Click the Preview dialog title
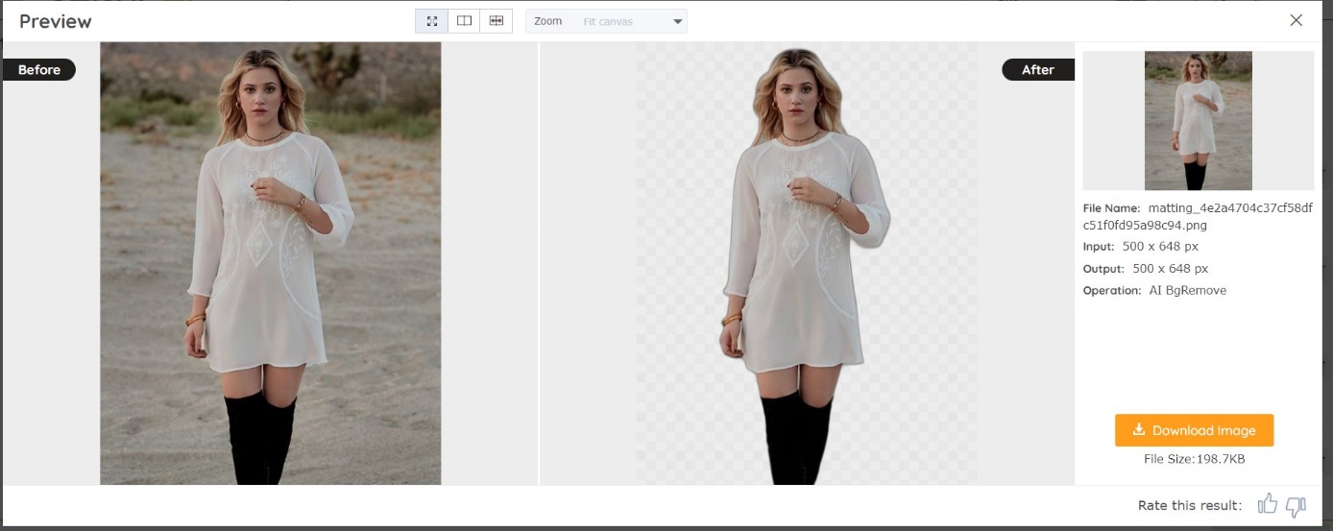 coord(56,21)
